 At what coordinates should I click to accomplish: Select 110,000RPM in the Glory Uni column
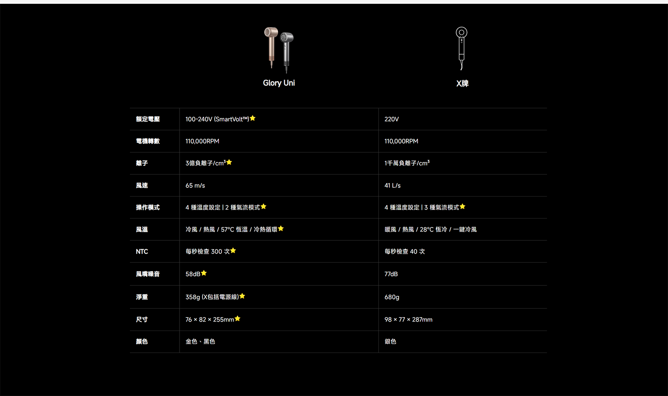click(202, 141)
